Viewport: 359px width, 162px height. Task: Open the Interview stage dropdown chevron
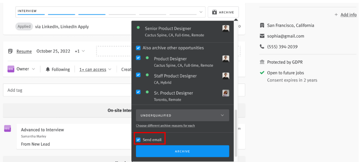click(201, 12)
